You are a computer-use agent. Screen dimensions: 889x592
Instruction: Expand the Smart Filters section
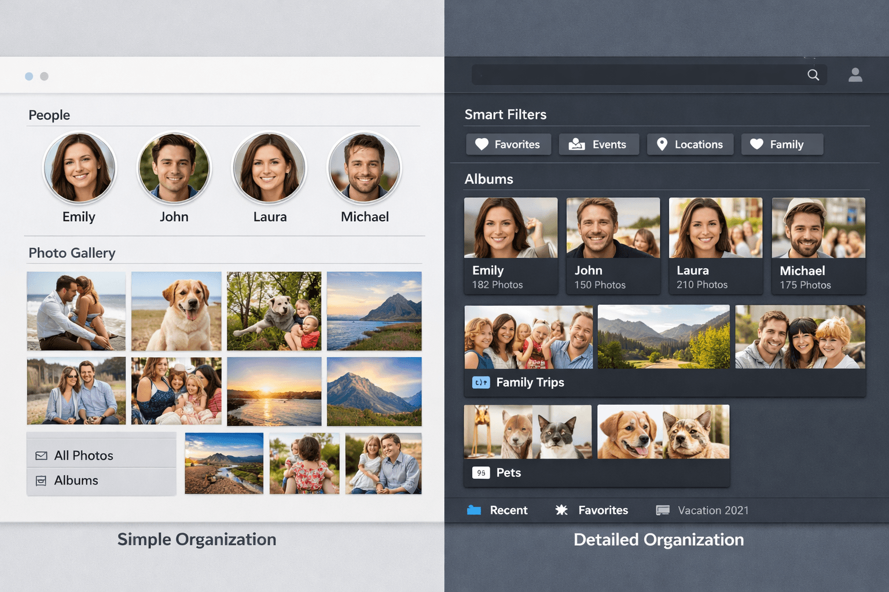(505, 114)
